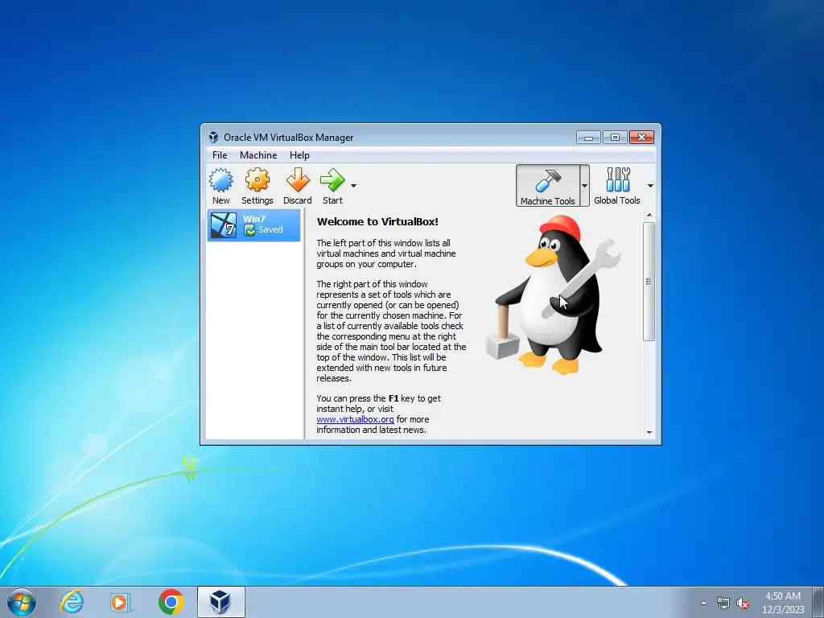Close the VirtualBox Manager window

(x=641, y=138)
